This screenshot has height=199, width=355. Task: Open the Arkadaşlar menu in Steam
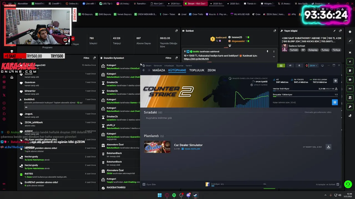pyautogui.click(x=169, y=66)
